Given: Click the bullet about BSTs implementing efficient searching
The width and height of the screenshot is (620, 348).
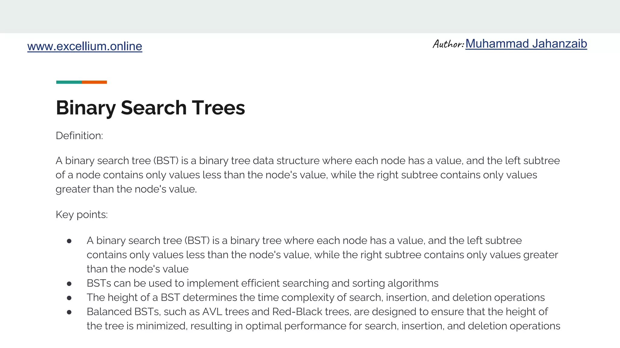Looking at the screenshot, I should coord(262,283).
